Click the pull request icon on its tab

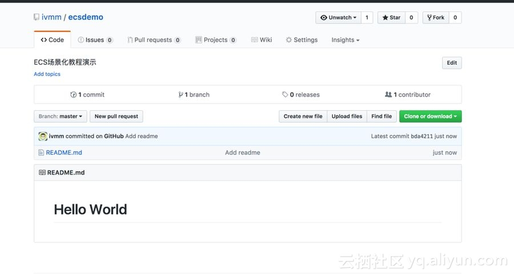pyautogui.click(x=130, y=40)
